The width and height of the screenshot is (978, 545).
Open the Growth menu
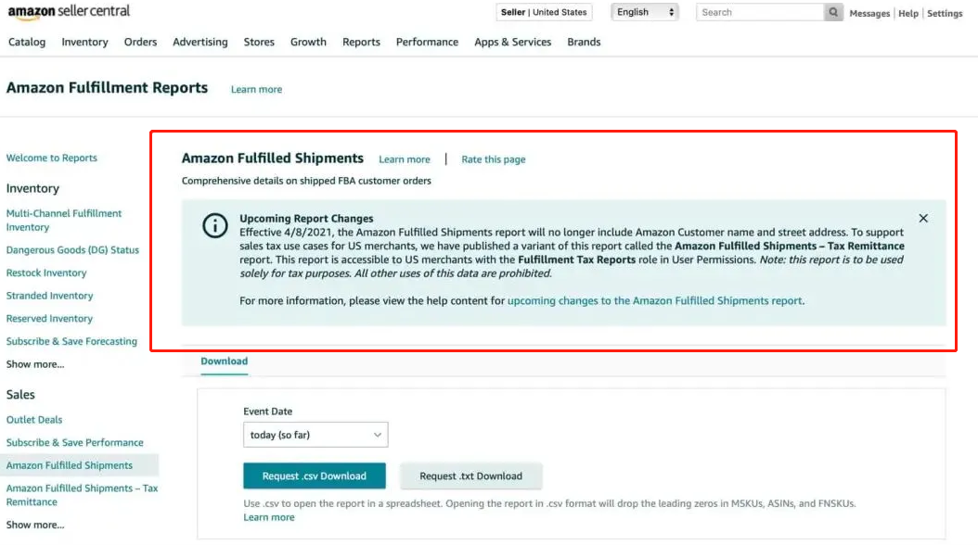pos(308,42)
